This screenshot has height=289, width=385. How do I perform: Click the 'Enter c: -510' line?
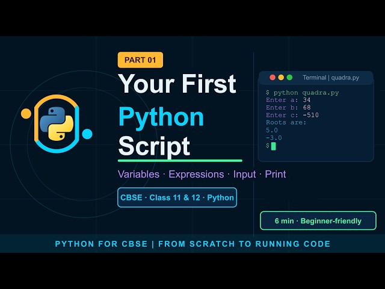[x=292, y=115]
